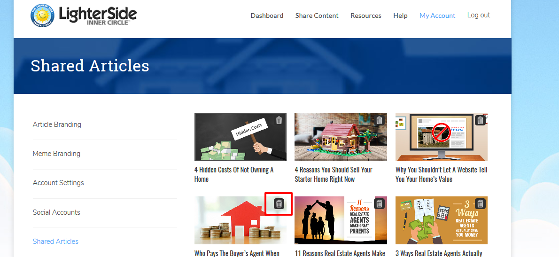Go to Resources in top navigation
Screen dimensions: 559x257
[x=366, y=16]
